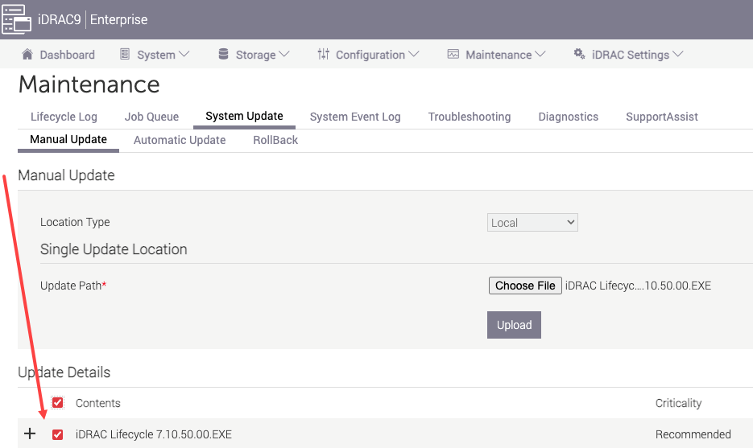Switch to the Job Queue tab
The width and height of the screenshot is (753, 448).
click(x=151, y=117)
